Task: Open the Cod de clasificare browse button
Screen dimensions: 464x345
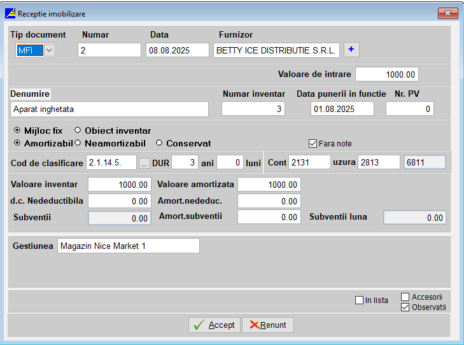Action: tap(144, 163)
